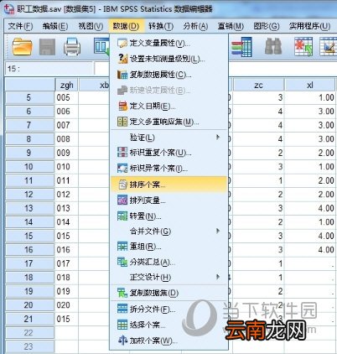Close the open 数据(D) menu

[126, 26]
